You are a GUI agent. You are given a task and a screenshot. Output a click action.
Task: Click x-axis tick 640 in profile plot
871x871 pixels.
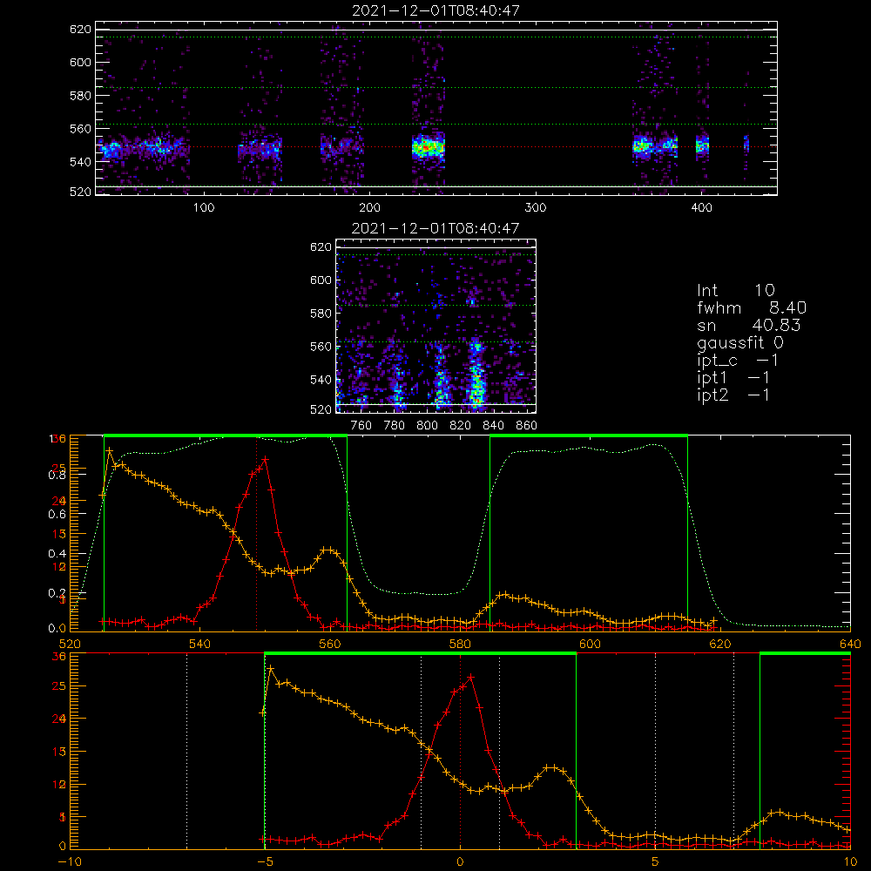click(x=850, y=644)
